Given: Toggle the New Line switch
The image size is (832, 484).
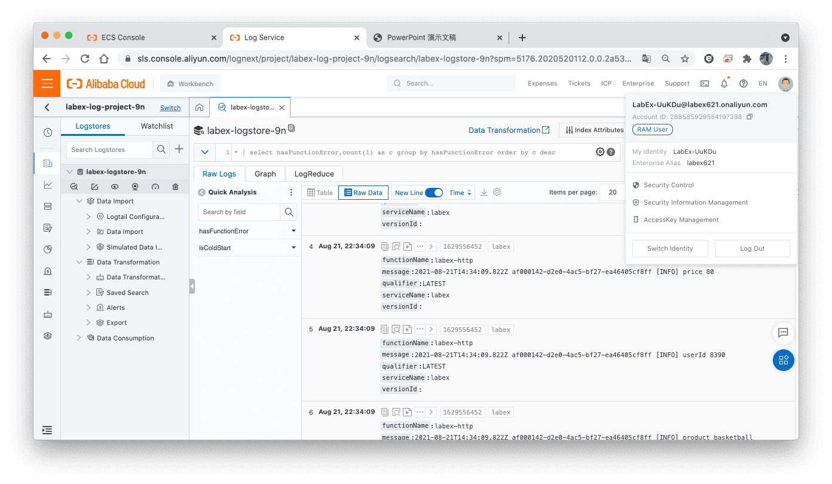Looking at the screenshot, I should (x=434, y=193).
